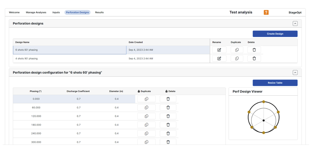Toggle the lock icon beside Duplicate header
The width and height of the screenshot is (311, 152).
[x=139, y=91]
